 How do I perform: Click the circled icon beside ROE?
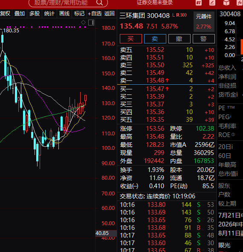tap(233, 135)
